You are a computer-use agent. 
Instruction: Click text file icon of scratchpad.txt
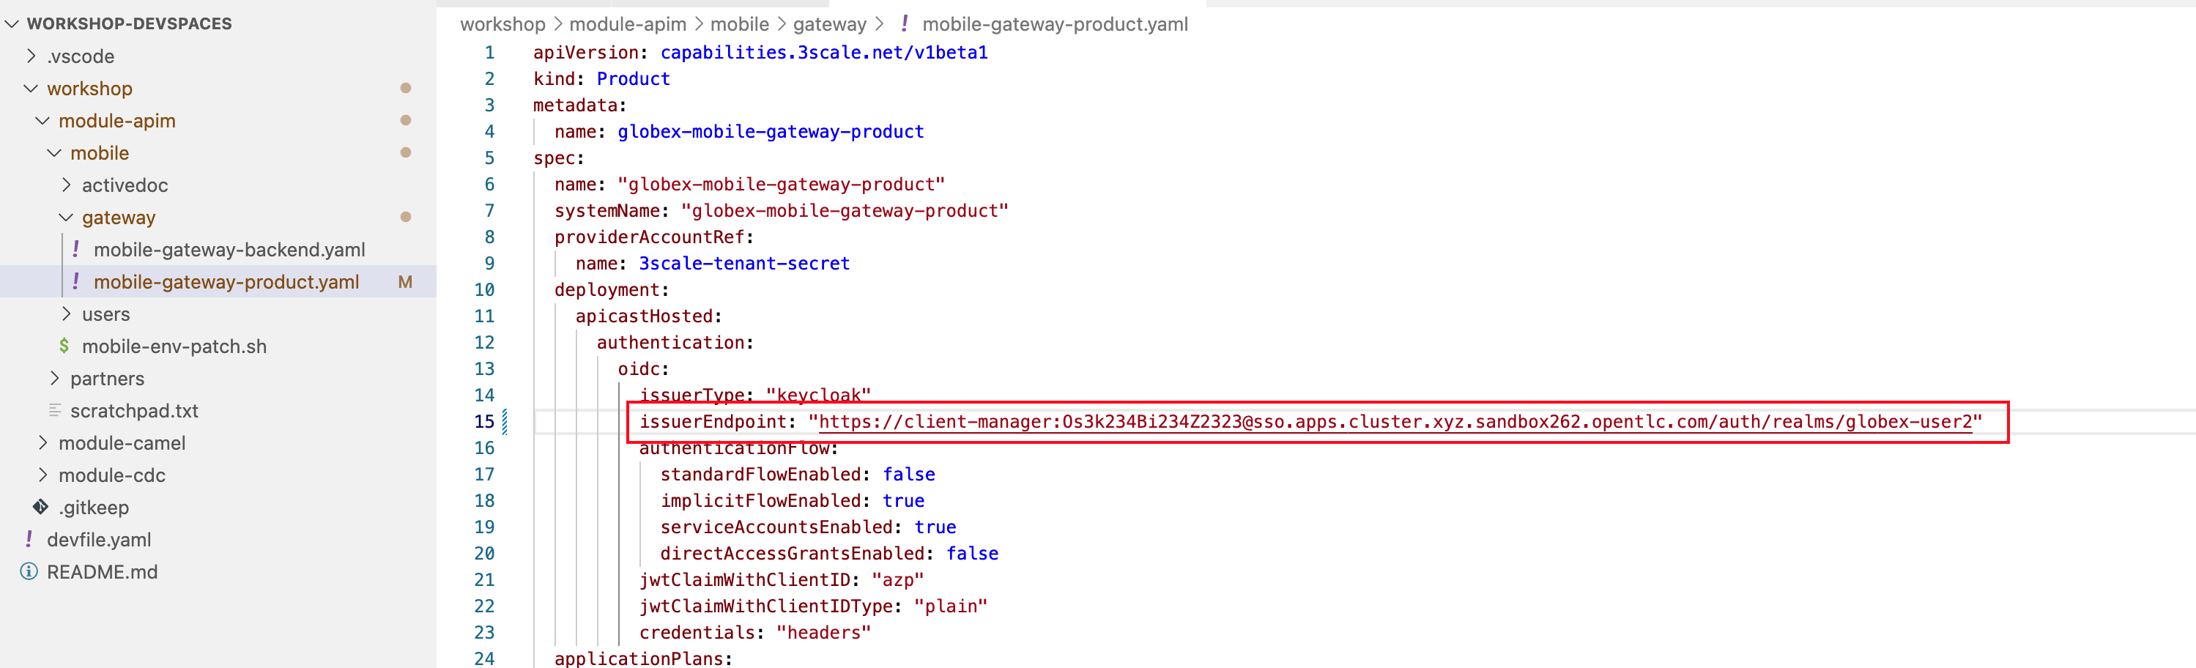coord(54,411)
